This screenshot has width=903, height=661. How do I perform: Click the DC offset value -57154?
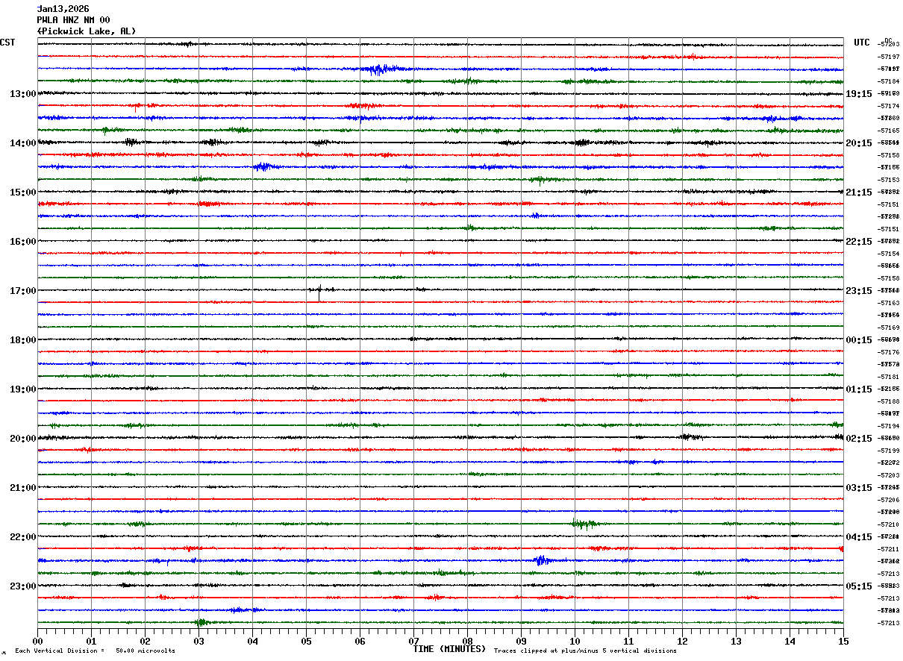(889, 254)
